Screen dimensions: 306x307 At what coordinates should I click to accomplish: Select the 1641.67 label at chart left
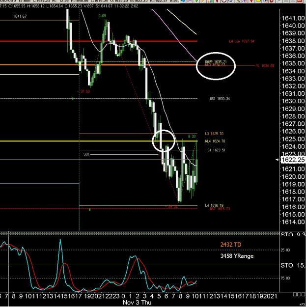(x=20, y=16)
